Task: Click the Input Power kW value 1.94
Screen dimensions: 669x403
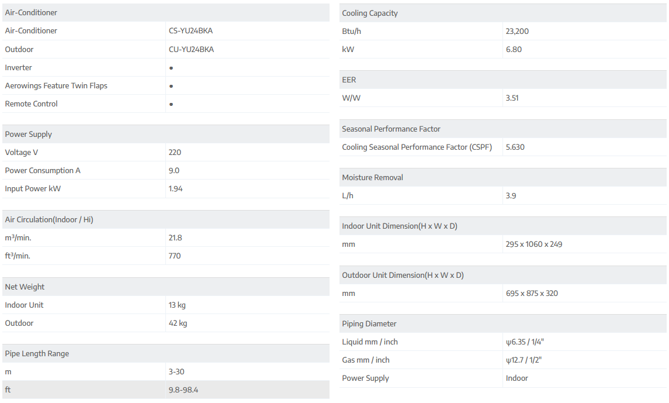Action: (x=175, y=189)
